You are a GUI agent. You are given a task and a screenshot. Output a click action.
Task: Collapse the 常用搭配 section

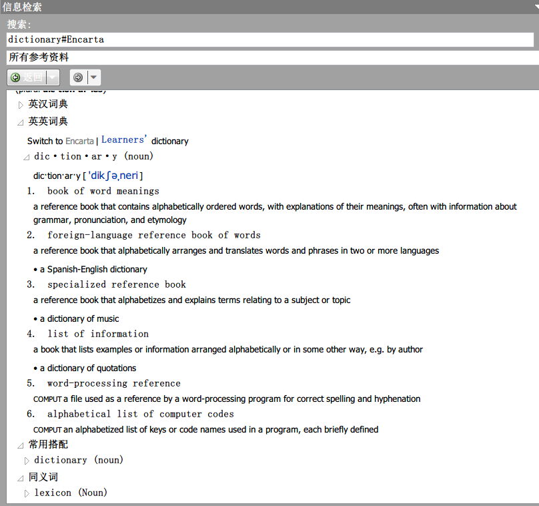click(21, 445)
